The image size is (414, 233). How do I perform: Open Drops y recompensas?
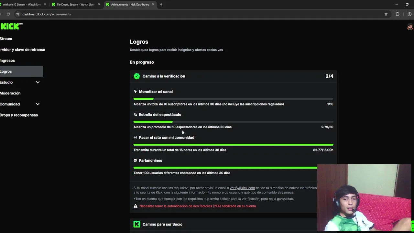click(19, 115)
